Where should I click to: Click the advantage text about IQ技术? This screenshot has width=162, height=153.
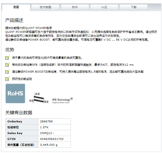pos(47,58)
